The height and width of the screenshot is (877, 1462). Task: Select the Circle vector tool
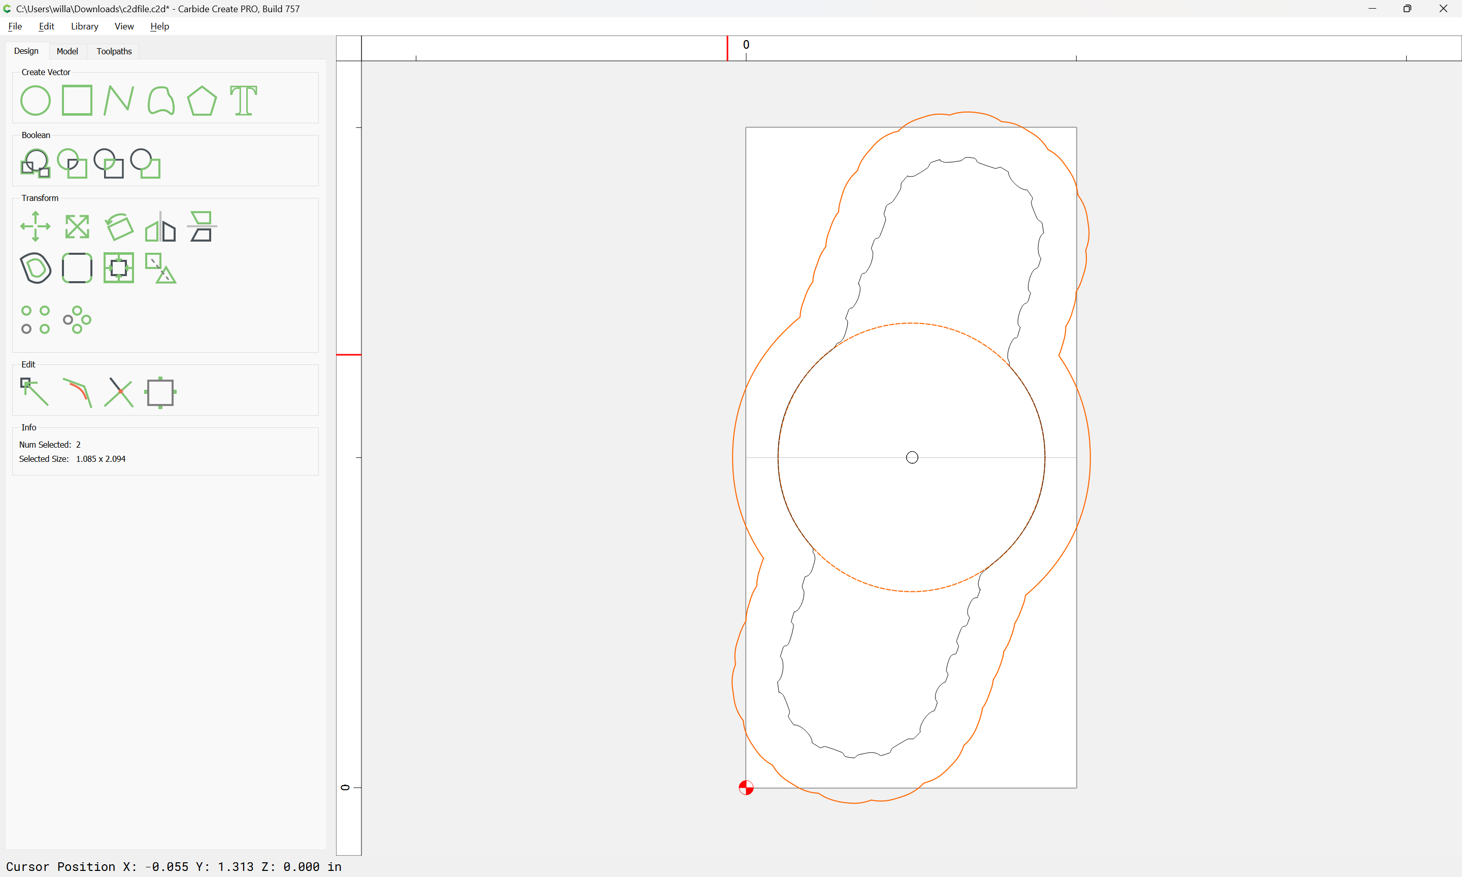pyautogui.click(x=36, y=100)
